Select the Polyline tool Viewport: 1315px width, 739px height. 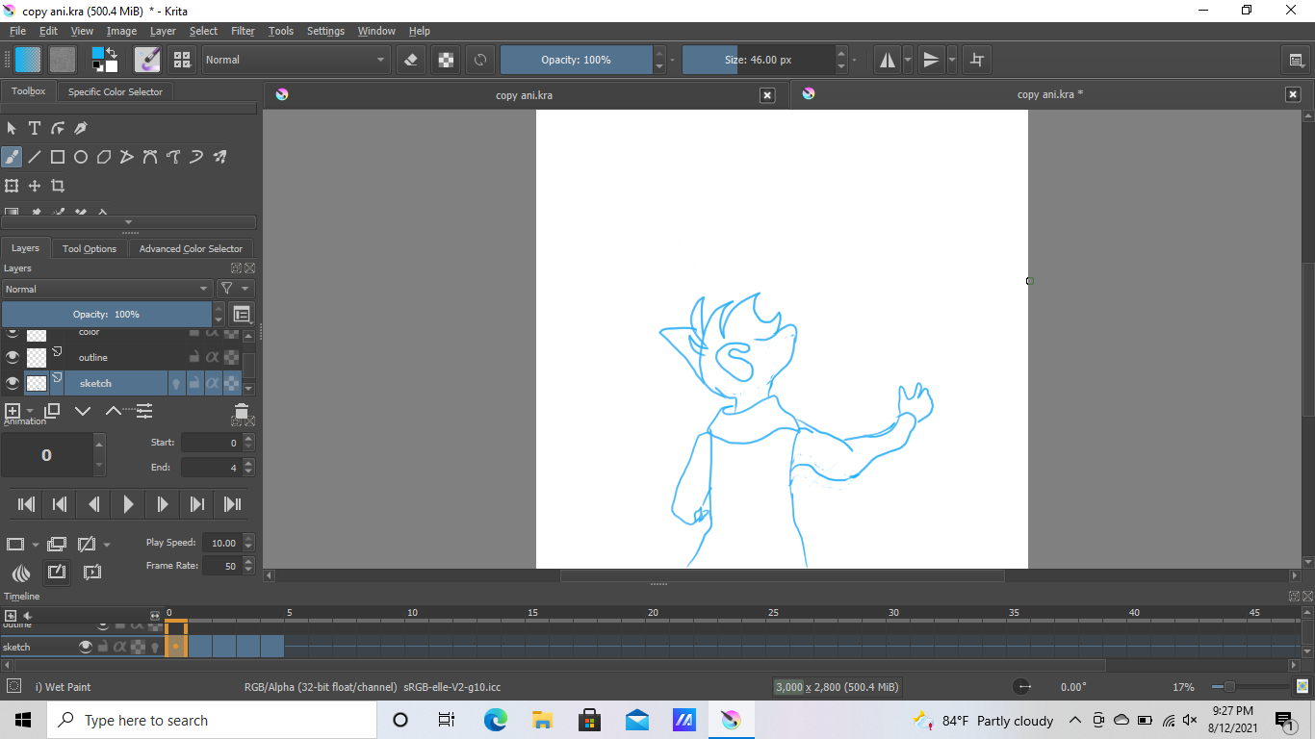127,157
